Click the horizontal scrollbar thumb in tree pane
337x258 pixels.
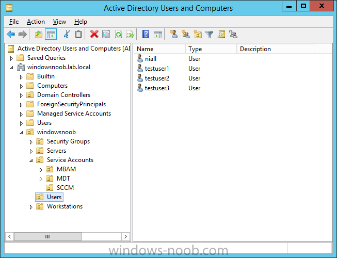(x=47, y=236)
